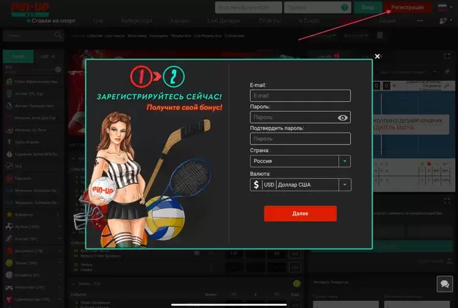This screenshot has width=458, height=308.
Task: Switch to the LIVE 43 tab in sidebar
Action: click(48, 56)
